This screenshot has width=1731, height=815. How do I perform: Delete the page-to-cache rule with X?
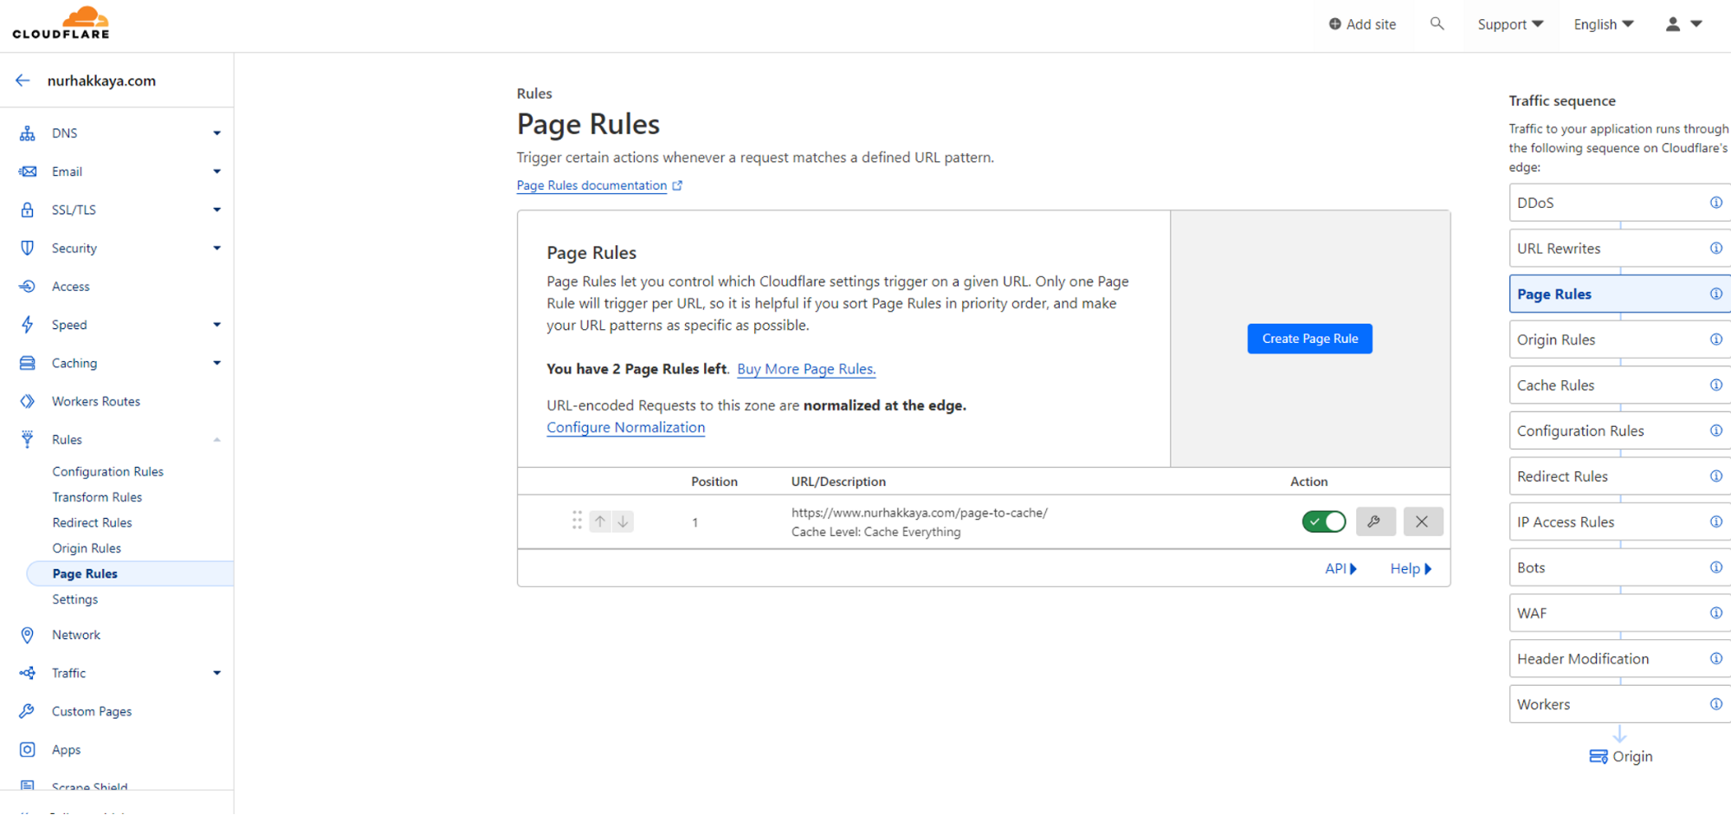pos(1422,521)
